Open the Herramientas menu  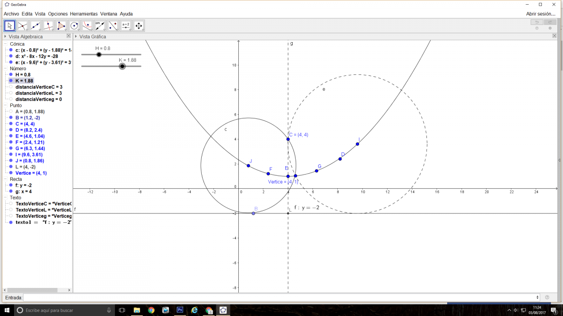pos(84,14)
